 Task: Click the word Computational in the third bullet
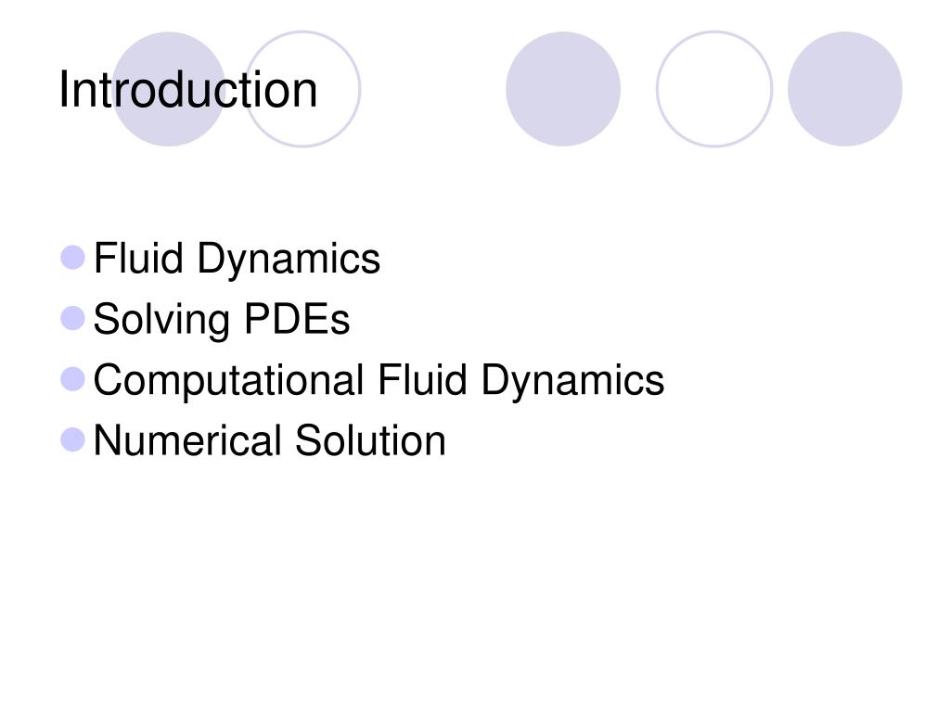pyautogui.click(x=228, y=381)
